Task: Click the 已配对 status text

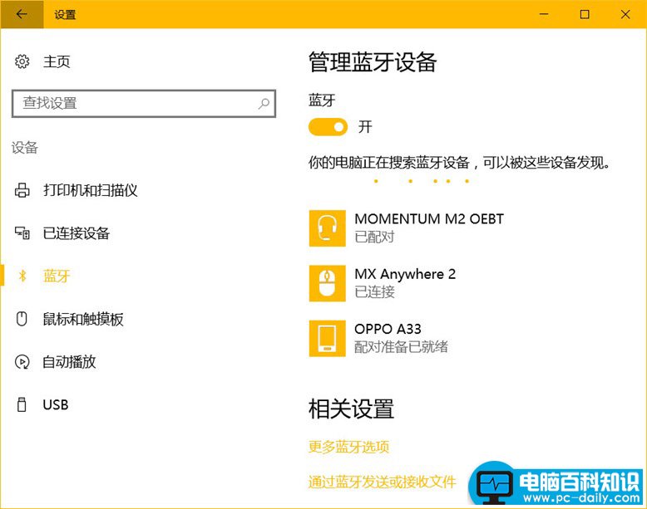Action: 375,237
